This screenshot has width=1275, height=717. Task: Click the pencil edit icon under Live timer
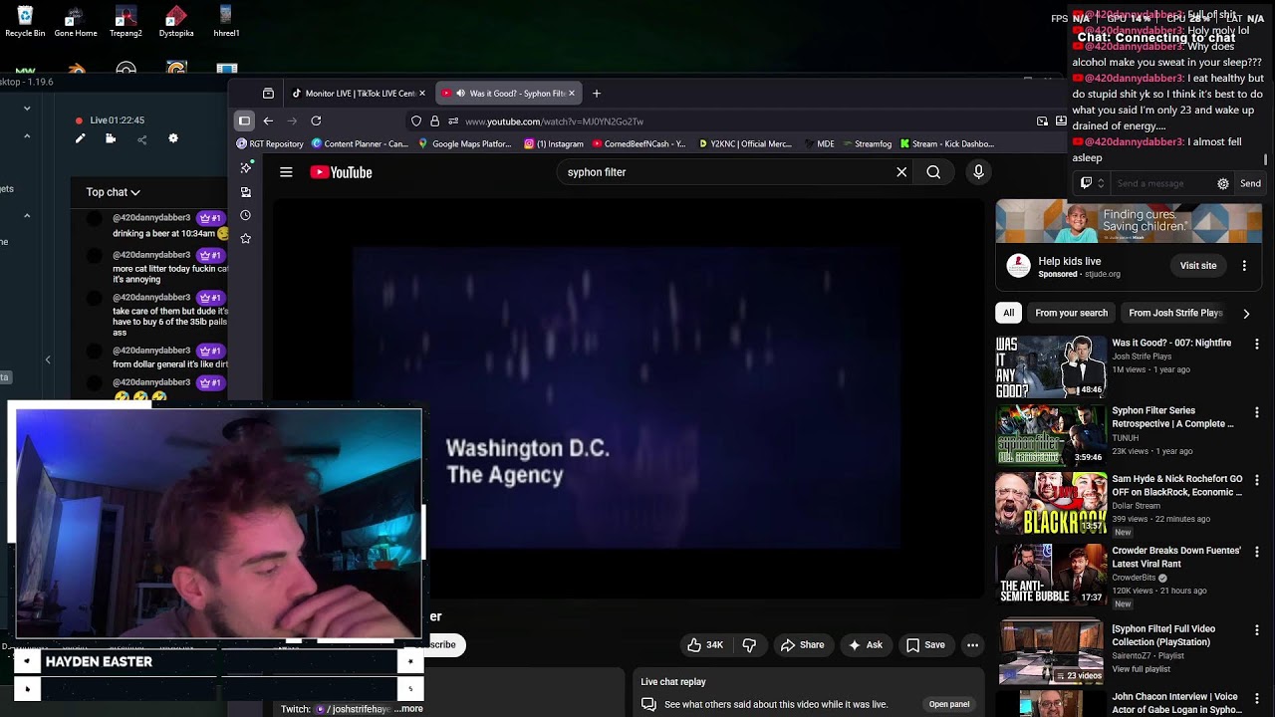(80, 138)
